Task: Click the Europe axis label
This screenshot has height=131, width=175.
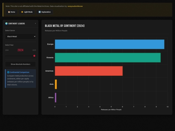Action: click(x=50, y=44)
